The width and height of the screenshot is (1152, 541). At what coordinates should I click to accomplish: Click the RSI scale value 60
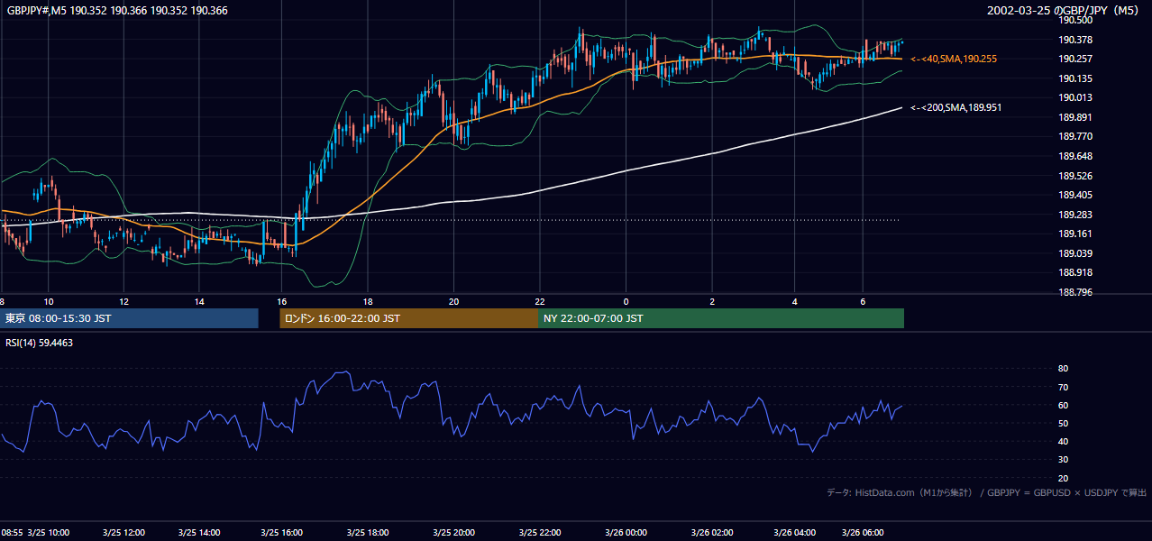pyautogui.click(x=1063, y=405)
